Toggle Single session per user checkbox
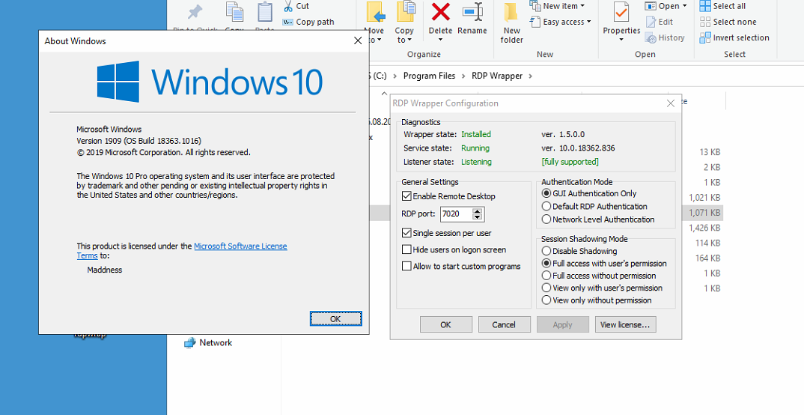The height and width of the screenshot is (415, 804). (406, 233)
